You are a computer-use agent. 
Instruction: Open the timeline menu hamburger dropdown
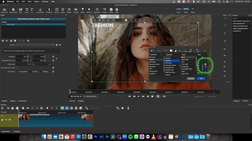click(2, 108)
